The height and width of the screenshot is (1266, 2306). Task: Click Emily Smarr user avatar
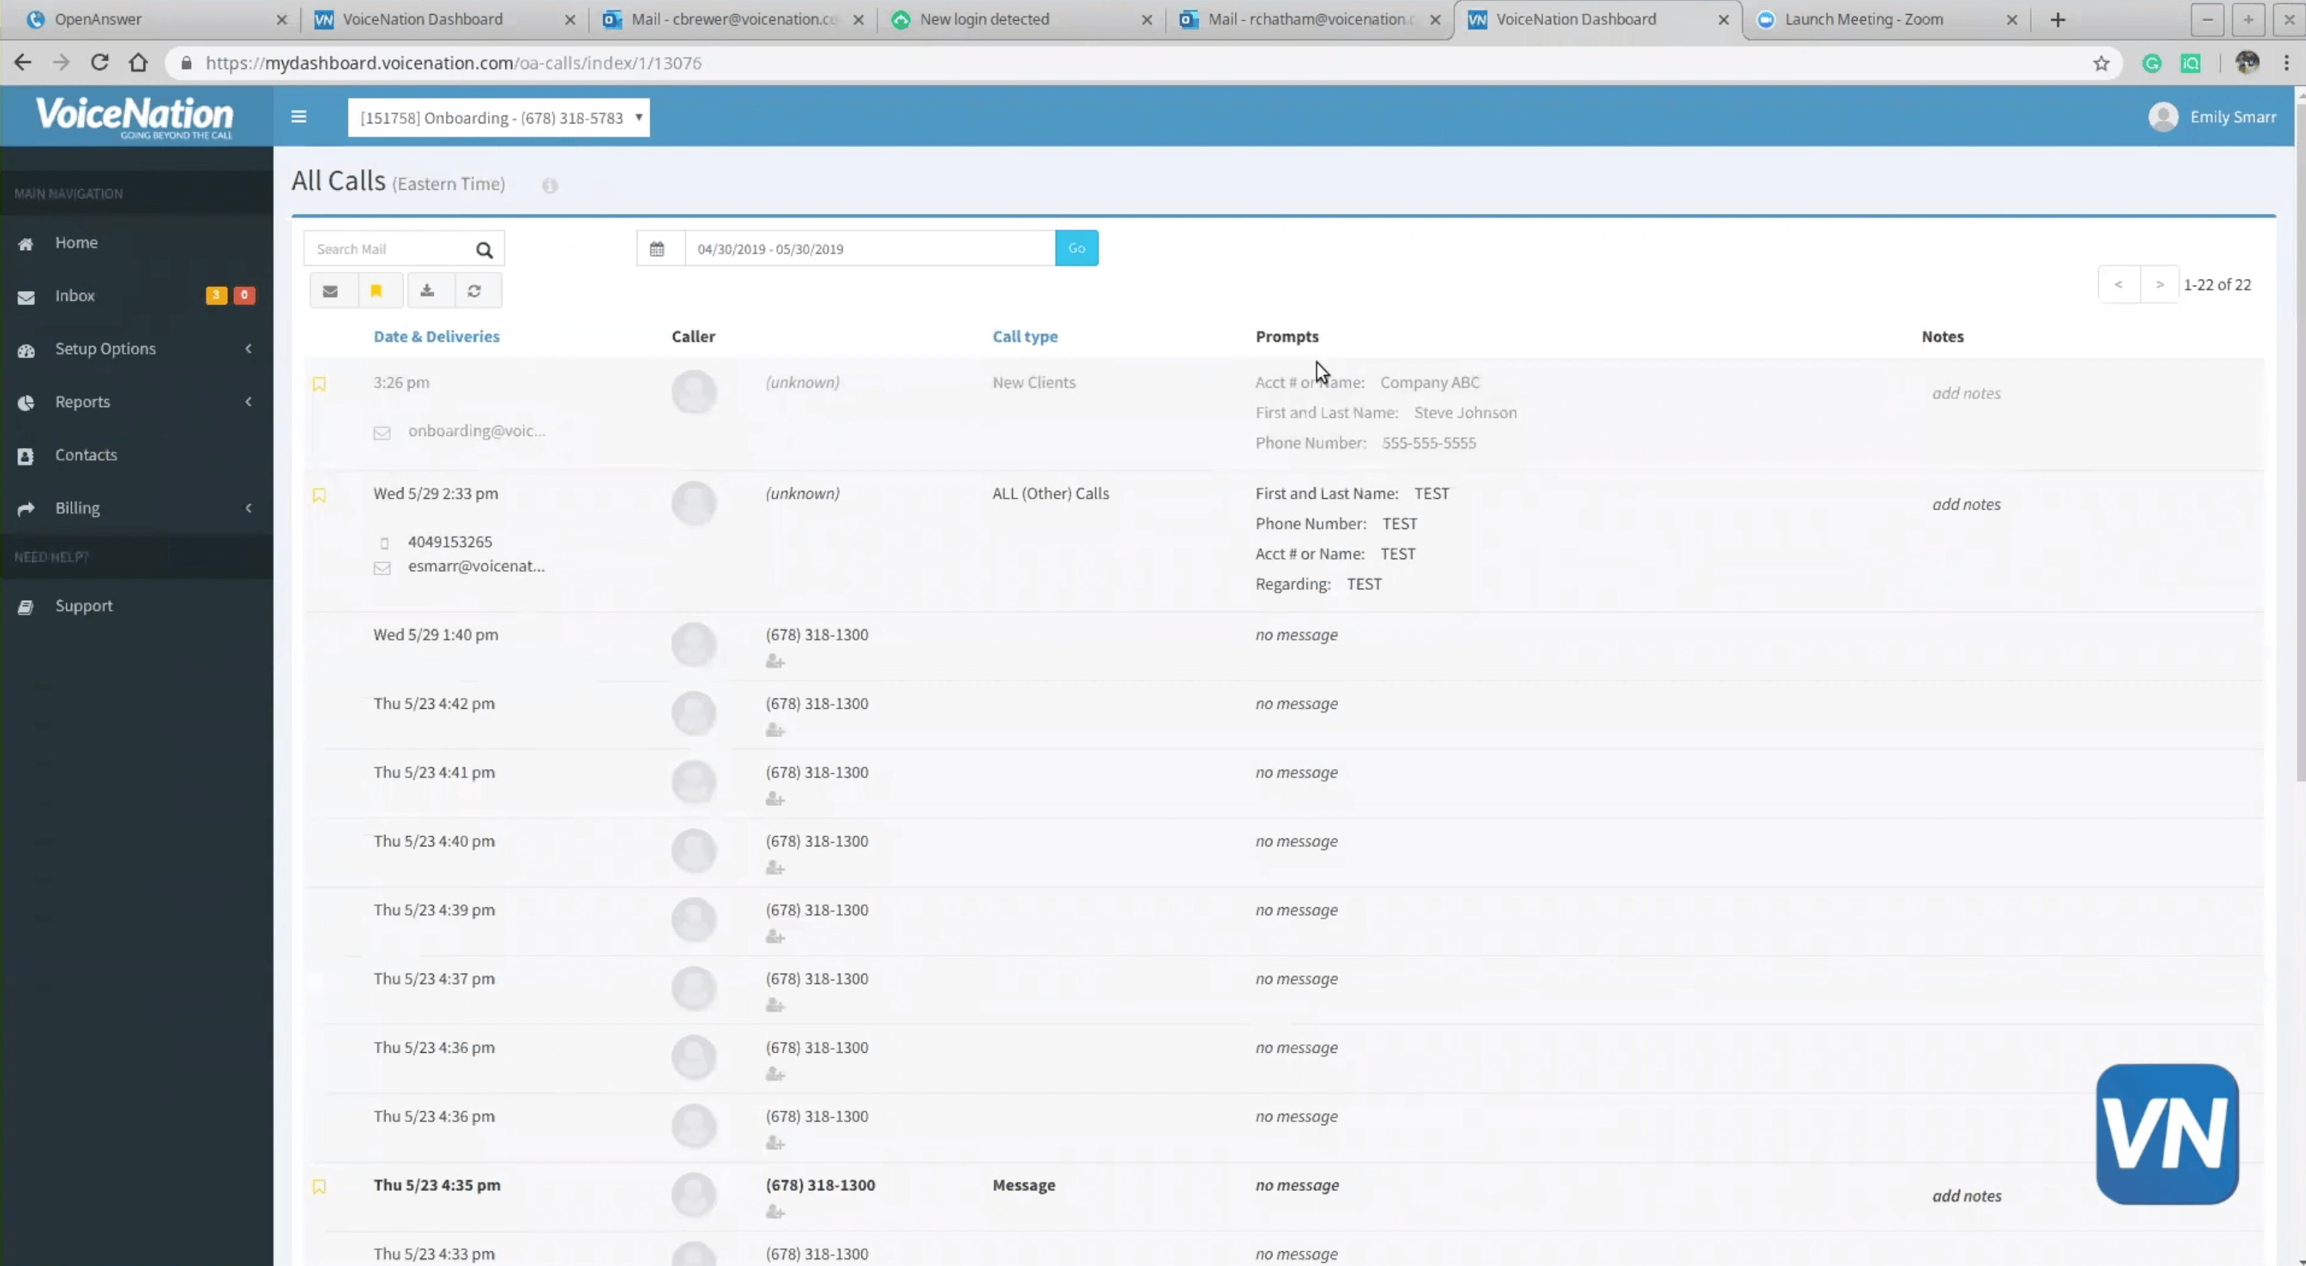click(x=2163, y=117)
